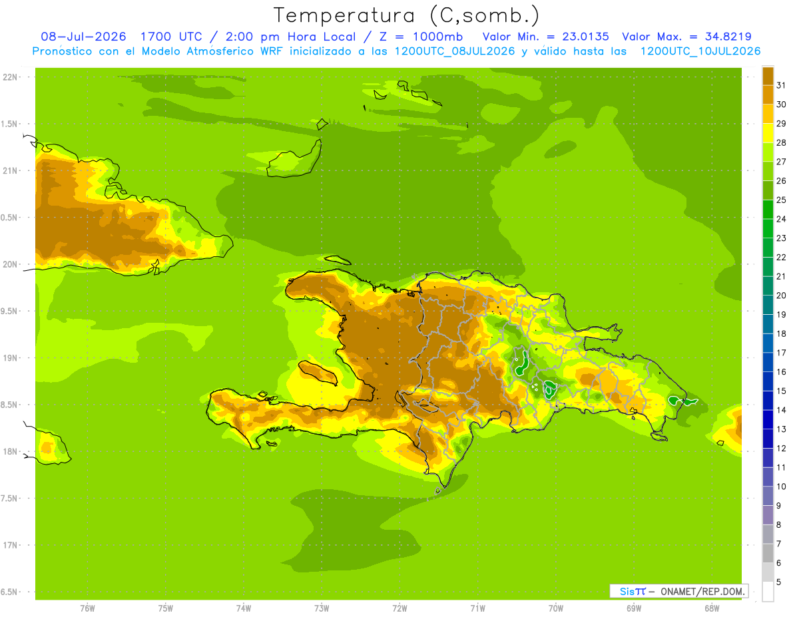This screenshot has width=799, height=617.
Task: Click the green swatch between 26 and 27
Action: 768,171
